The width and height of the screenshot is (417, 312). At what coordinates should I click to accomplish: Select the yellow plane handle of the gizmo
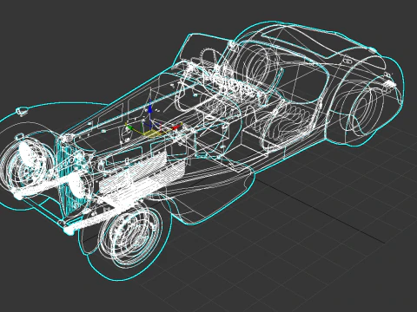[151, 133]
